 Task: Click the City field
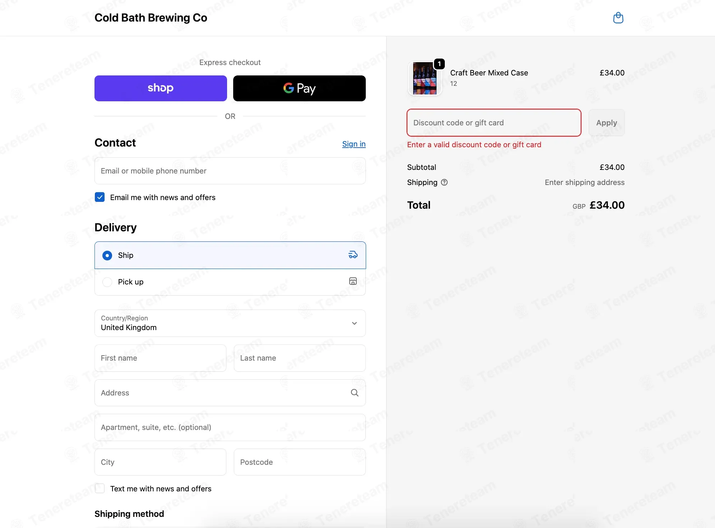point(160,462)
